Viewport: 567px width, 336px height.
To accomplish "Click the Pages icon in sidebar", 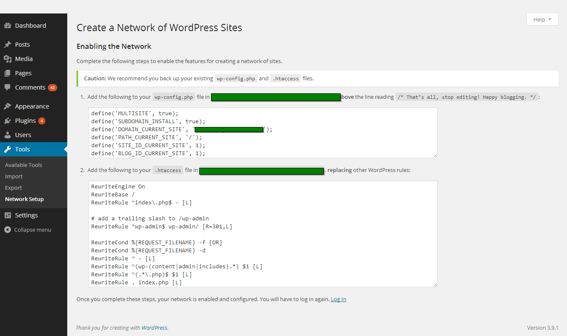I will pyautogui.click(x=8, y=73).
